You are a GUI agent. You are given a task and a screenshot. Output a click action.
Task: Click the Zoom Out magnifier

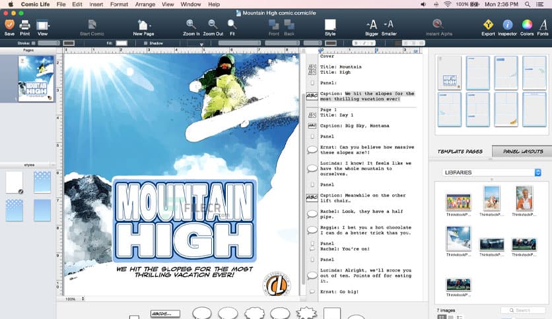pos(213,25)
